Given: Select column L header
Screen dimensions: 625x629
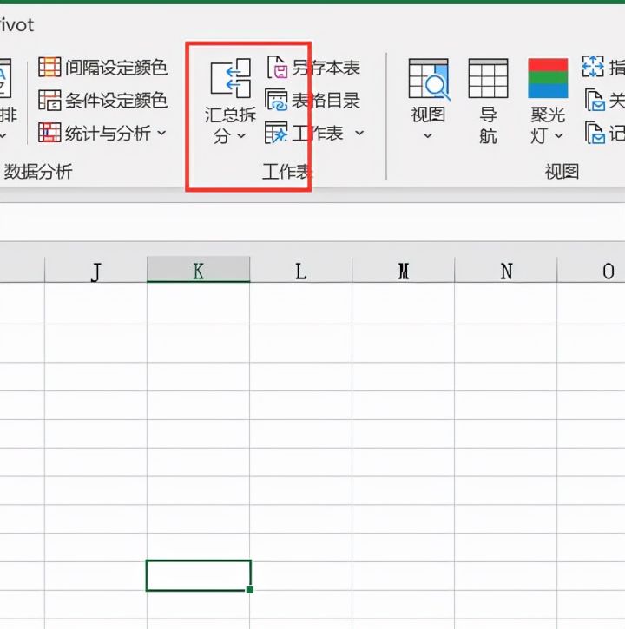Looking at the screenshot, I should click(301, 270).
